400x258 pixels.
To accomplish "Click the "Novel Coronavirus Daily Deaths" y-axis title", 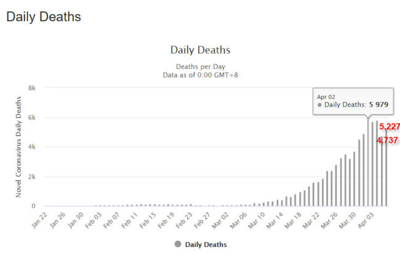I will point(20,147).
